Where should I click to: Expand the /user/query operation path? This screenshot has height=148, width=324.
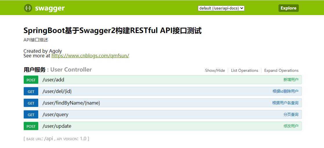55,114
